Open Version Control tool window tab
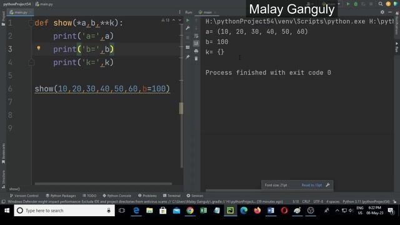Viewport: 400px width, 225px height. click(x=24, y=196)
